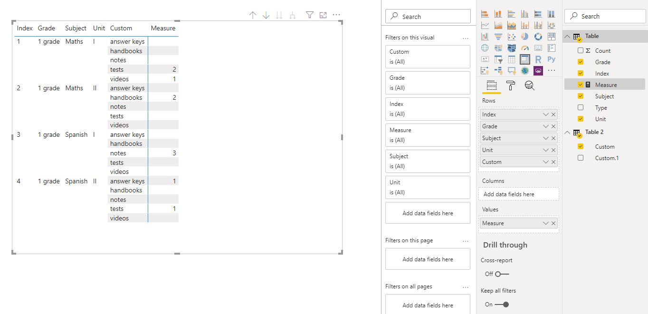The image size is (648, 314).
Task: Select the treemap visual
Action: [551, 37]
